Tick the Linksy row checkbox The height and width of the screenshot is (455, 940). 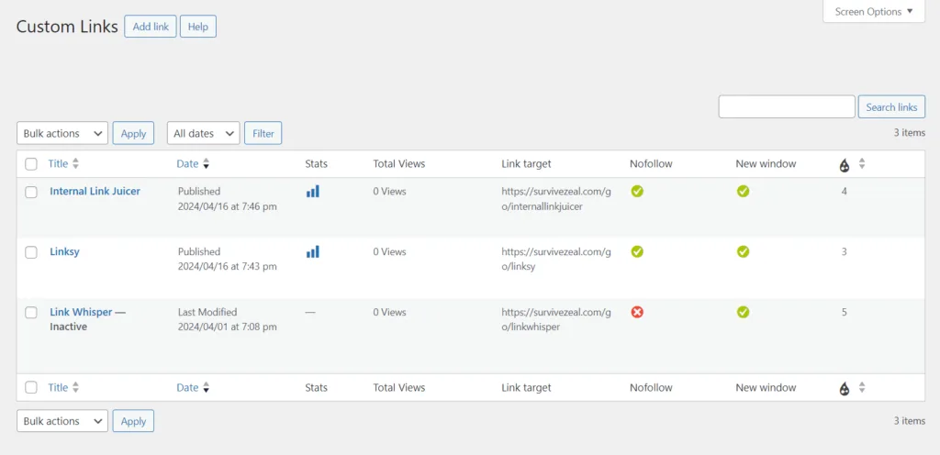click(31, 252)
